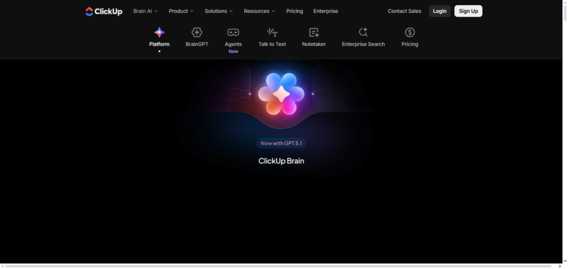Open the Enterprise Search magnifier icon
Image resolution: width=568 pixels, height=269 pixels.
(363, 33)
